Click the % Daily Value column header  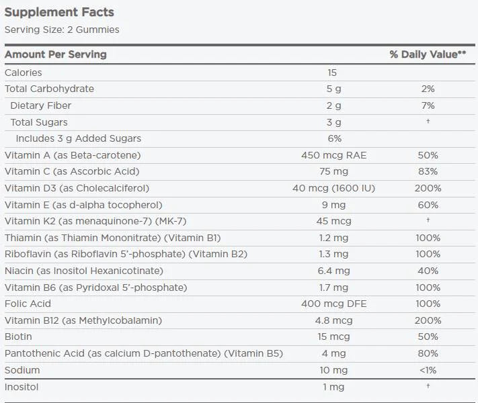click(x=428, y=54)
